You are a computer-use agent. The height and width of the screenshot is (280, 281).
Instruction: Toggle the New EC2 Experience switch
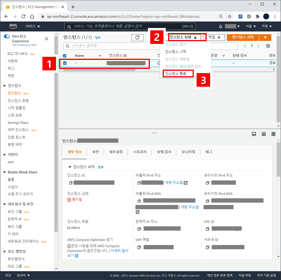[x=7, y=36]
